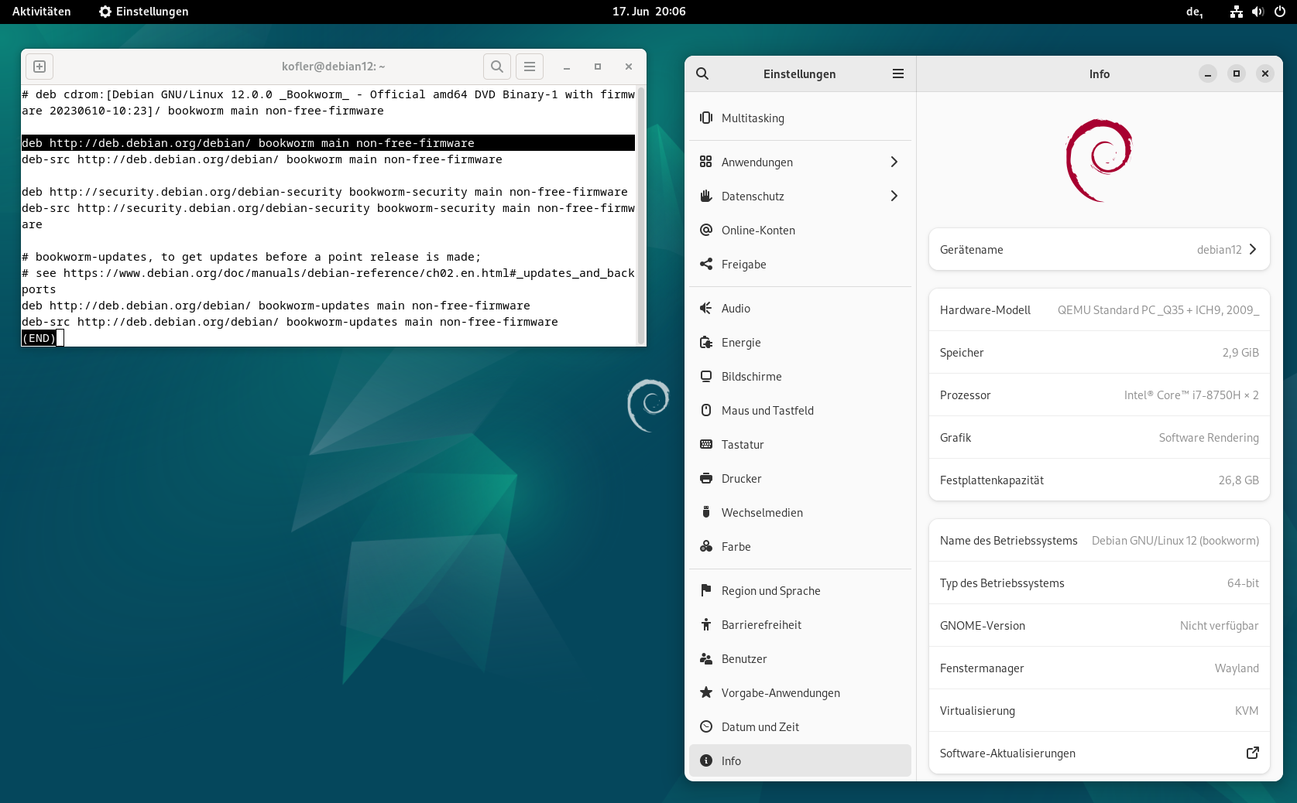
Task: Open the terminal hamburger menu
Action: pyautogui.click(x=530, y=67)
